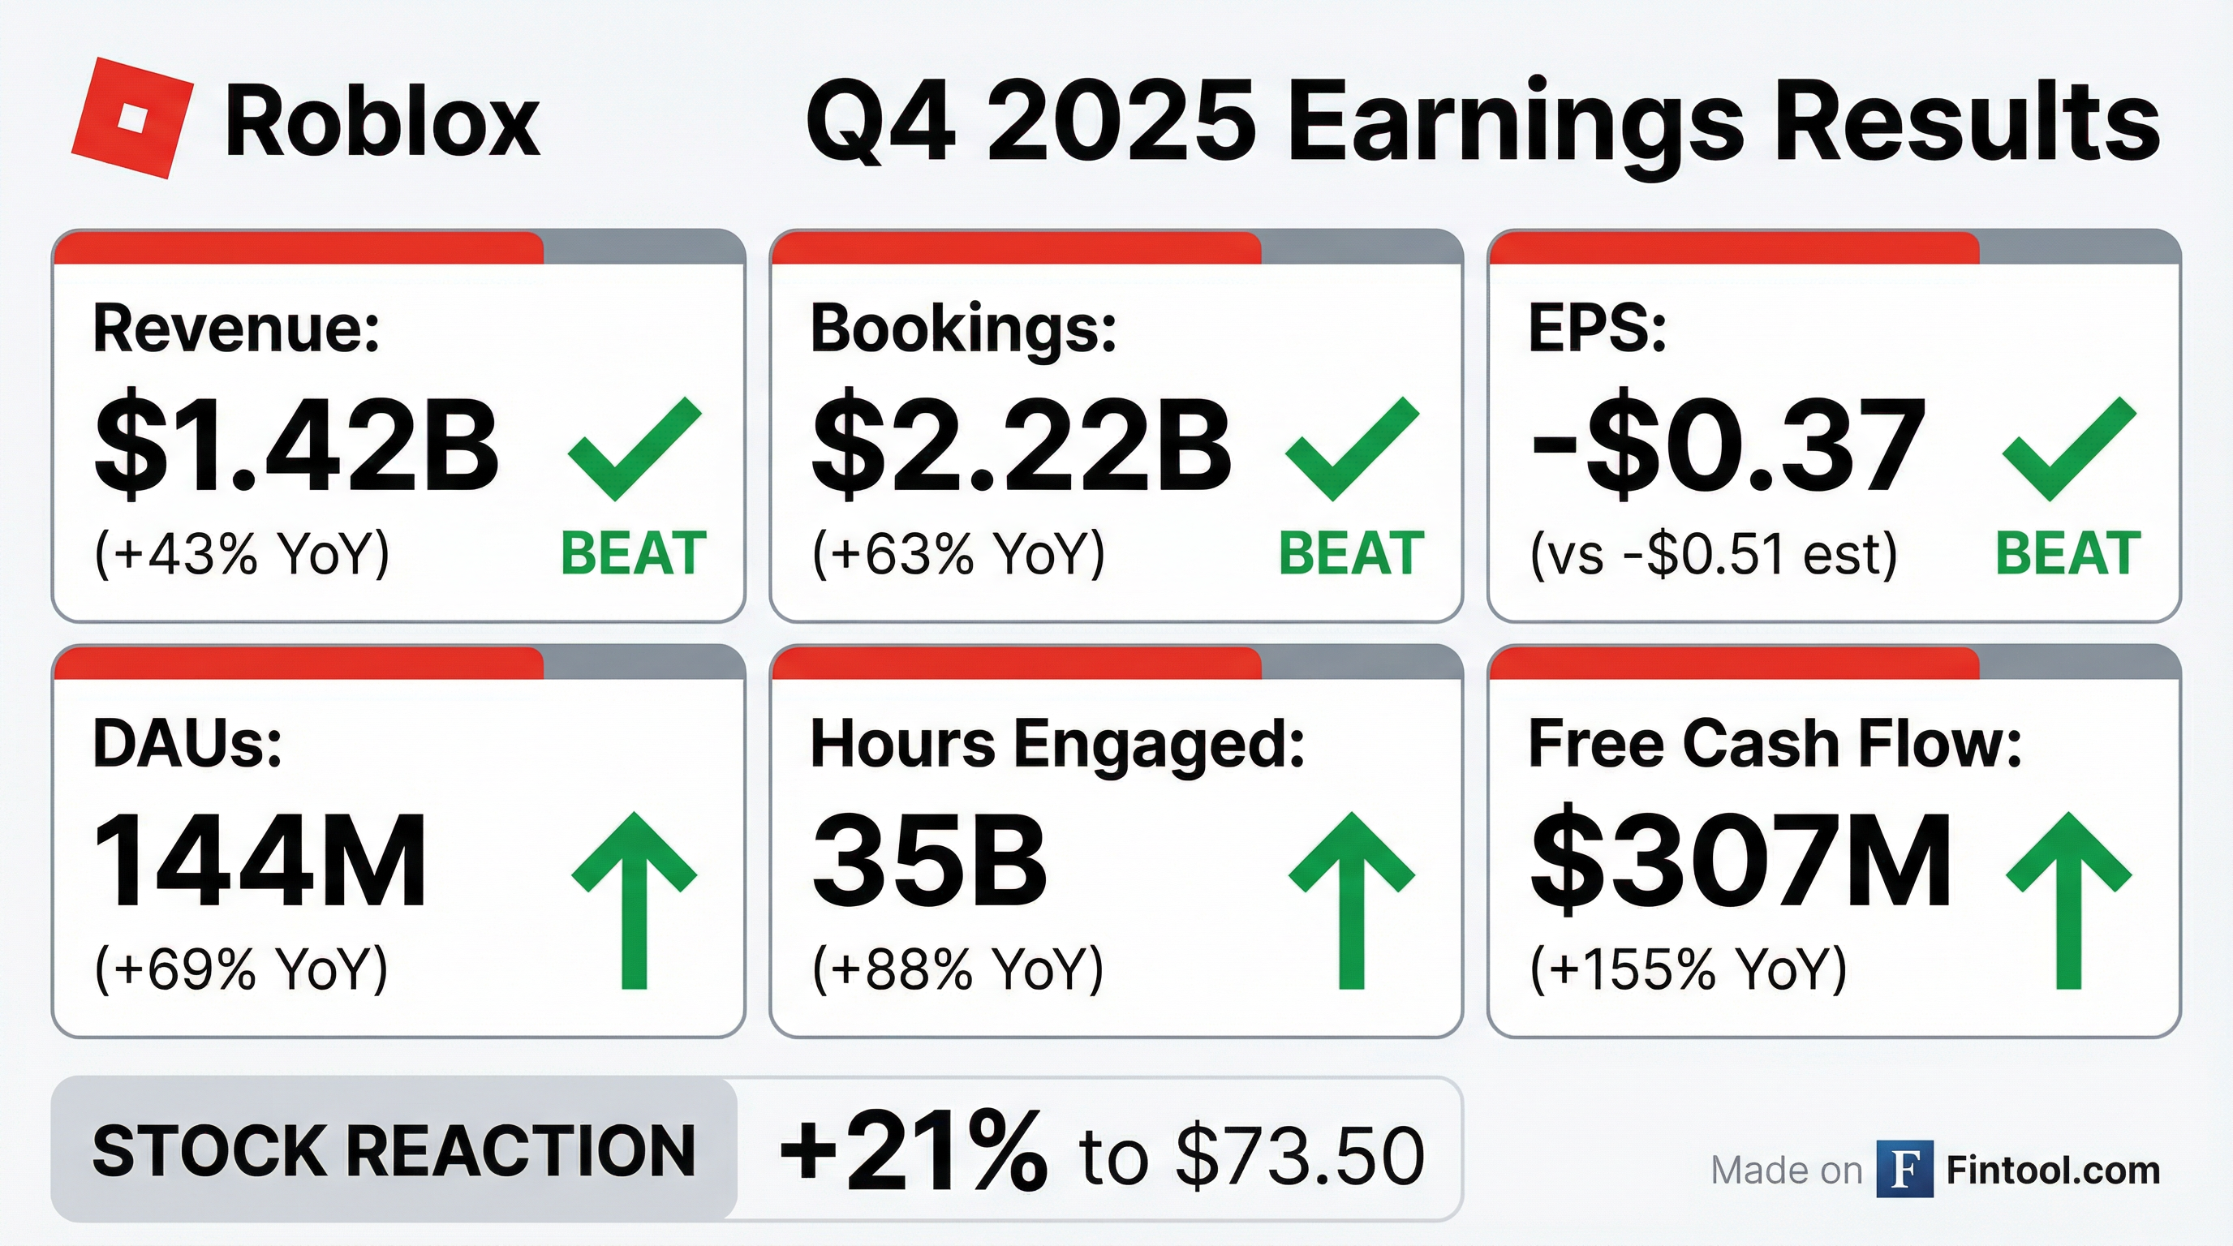
Task: Click the blue Fintool F logo
Action: (x=1904, y=1170)
